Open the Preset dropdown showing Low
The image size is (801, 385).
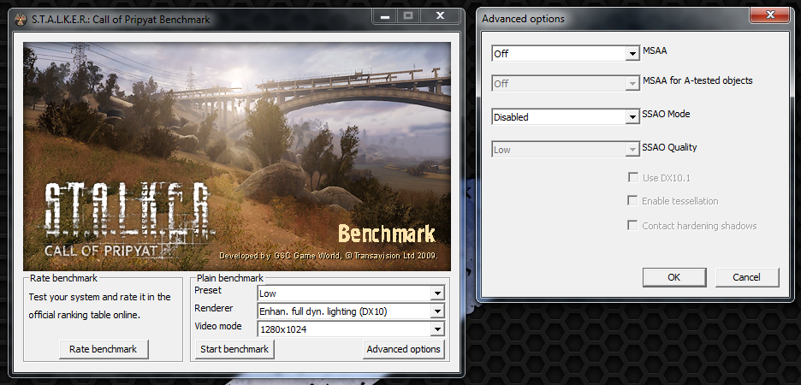tap(351, 293)
